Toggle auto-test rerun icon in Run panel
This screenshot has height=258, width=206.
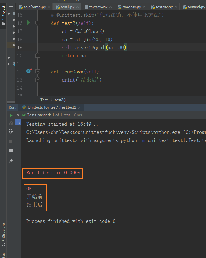[11, 131]
